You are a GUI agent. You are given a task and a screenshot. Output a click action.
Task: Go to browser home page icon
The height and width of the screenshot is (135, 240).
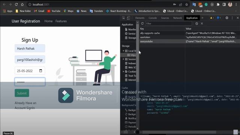point(22,4)
